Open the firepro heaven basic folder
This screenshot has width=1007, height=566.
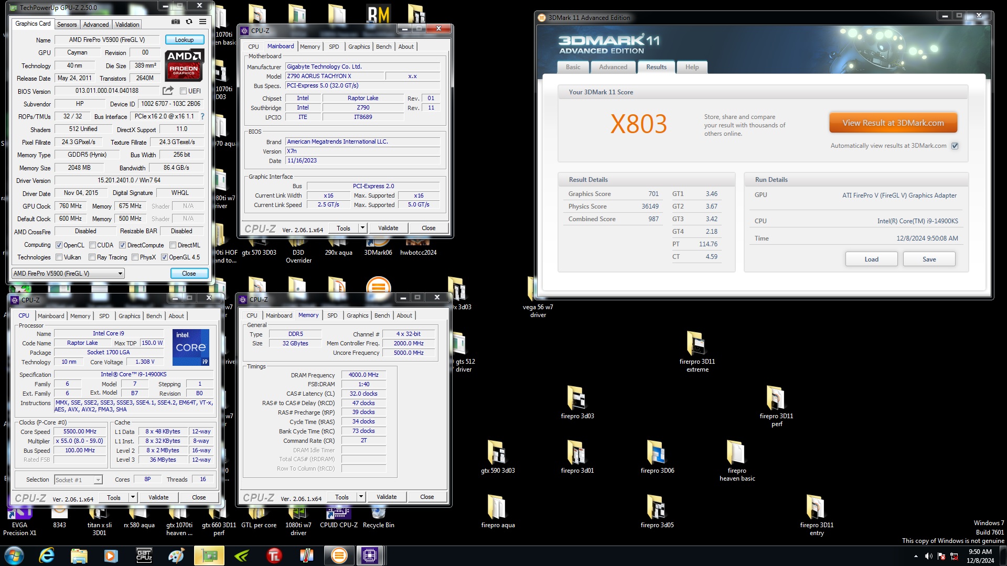(x=737, y=460)
